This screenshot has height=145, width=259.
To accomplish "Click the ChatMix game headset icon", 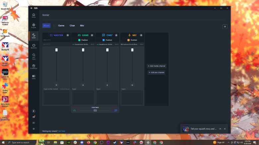I will (74, 110).
